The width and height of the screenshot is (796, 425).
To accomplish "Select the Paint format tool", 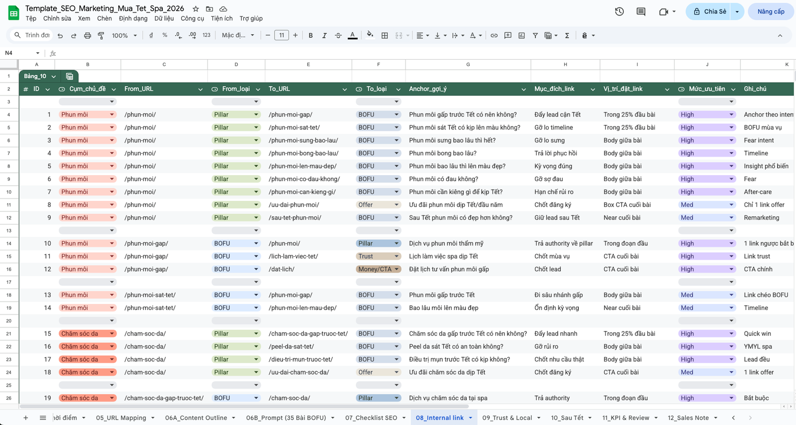I will click(101, 35).
